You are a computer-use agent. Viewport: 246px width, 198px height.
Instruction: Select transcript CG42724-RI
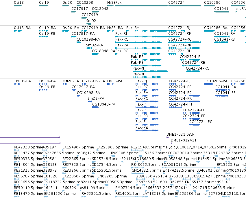pos(190,57)
